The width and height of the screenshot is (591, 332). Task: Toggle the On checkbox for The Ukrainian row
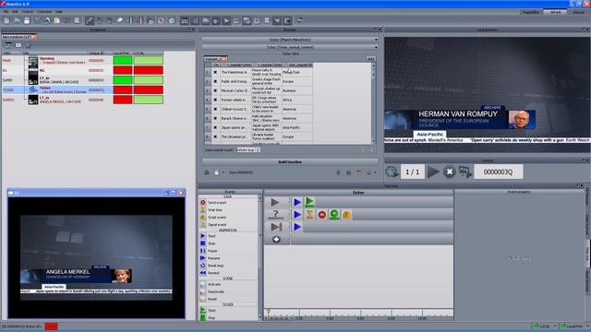click(215, 136)
